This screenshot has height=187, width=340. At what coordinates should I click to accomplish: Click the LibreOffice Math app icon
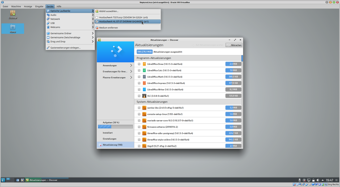pyautogui.click(x=144, y=77)
